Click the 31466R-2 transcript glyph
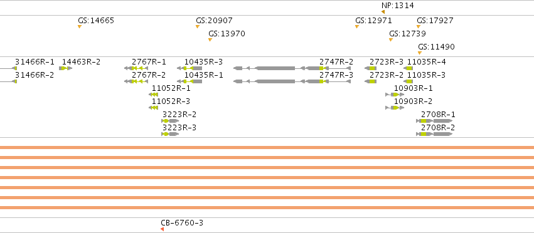The image size is (534, 233). [9, 81]
